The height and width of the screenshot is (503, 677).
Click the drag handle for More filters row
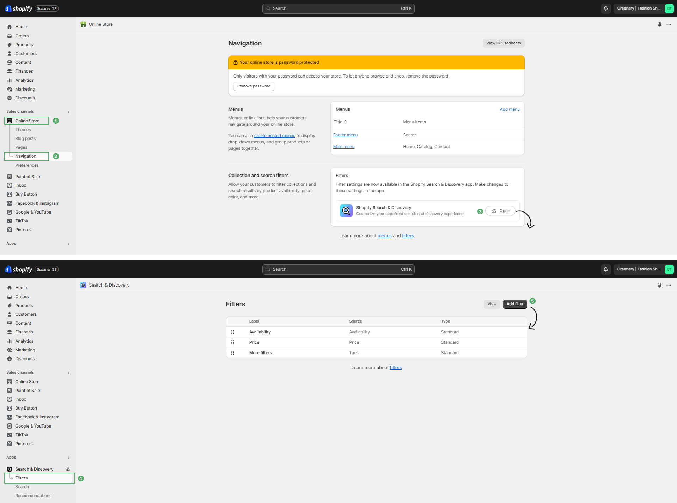pyautogui.click(x=233, y=353)
